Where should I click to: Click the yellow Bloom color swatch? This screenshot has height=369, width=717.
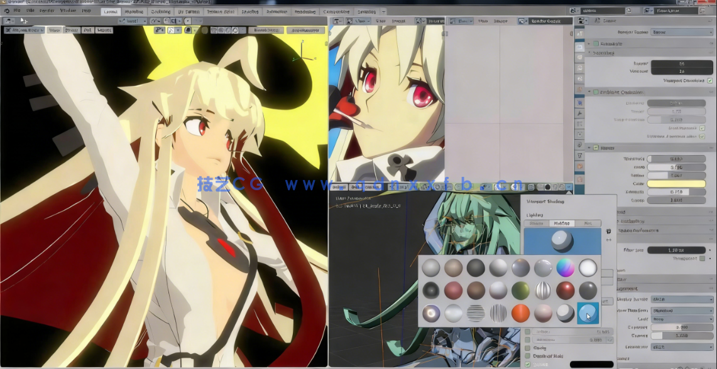click(676, 184)
